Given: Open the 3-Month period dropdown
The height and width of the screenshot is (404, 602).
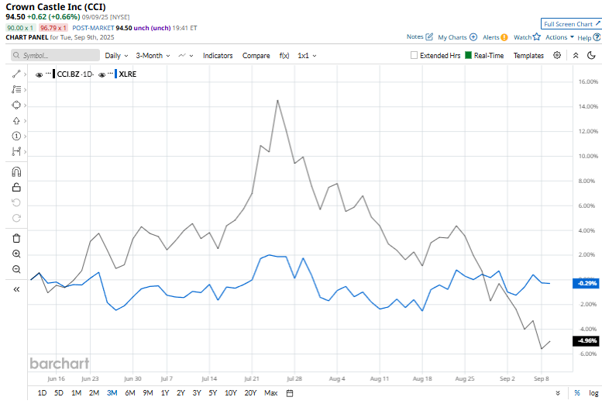Looking at the screenshot, I should point(153,55).
